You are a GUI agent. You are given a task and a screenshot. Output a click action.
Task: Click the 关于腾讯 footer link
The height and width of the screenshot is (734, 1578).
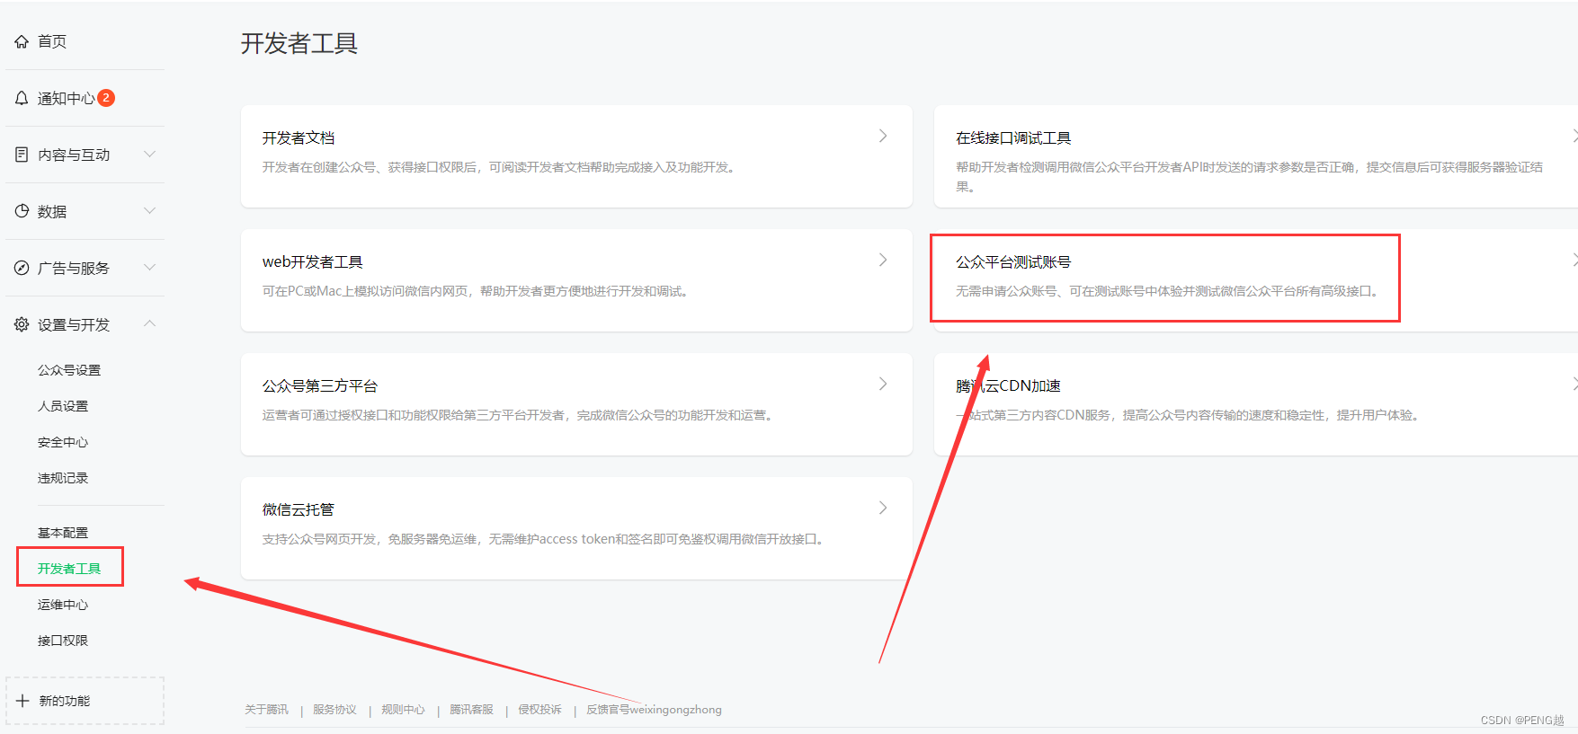[x=267, y=710]
